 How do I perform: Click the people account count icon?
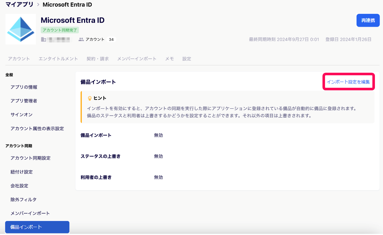point(81,39)
